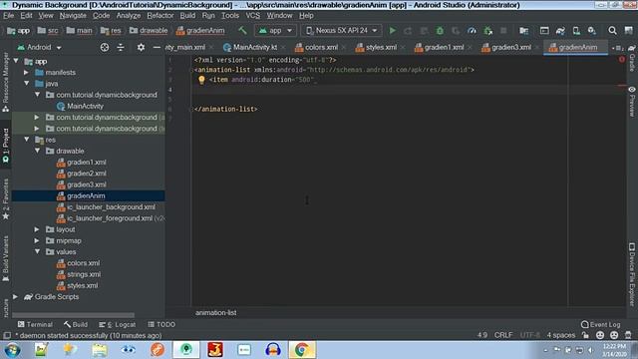Open the Nexus 5X API 24 device dropdown
Viewport: 638px width, 359px height.
[341, 31]
